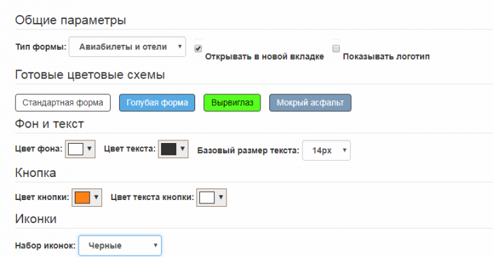
Task: Open the Цвет текста кнопки picker arrow
Action: [221, 197]
